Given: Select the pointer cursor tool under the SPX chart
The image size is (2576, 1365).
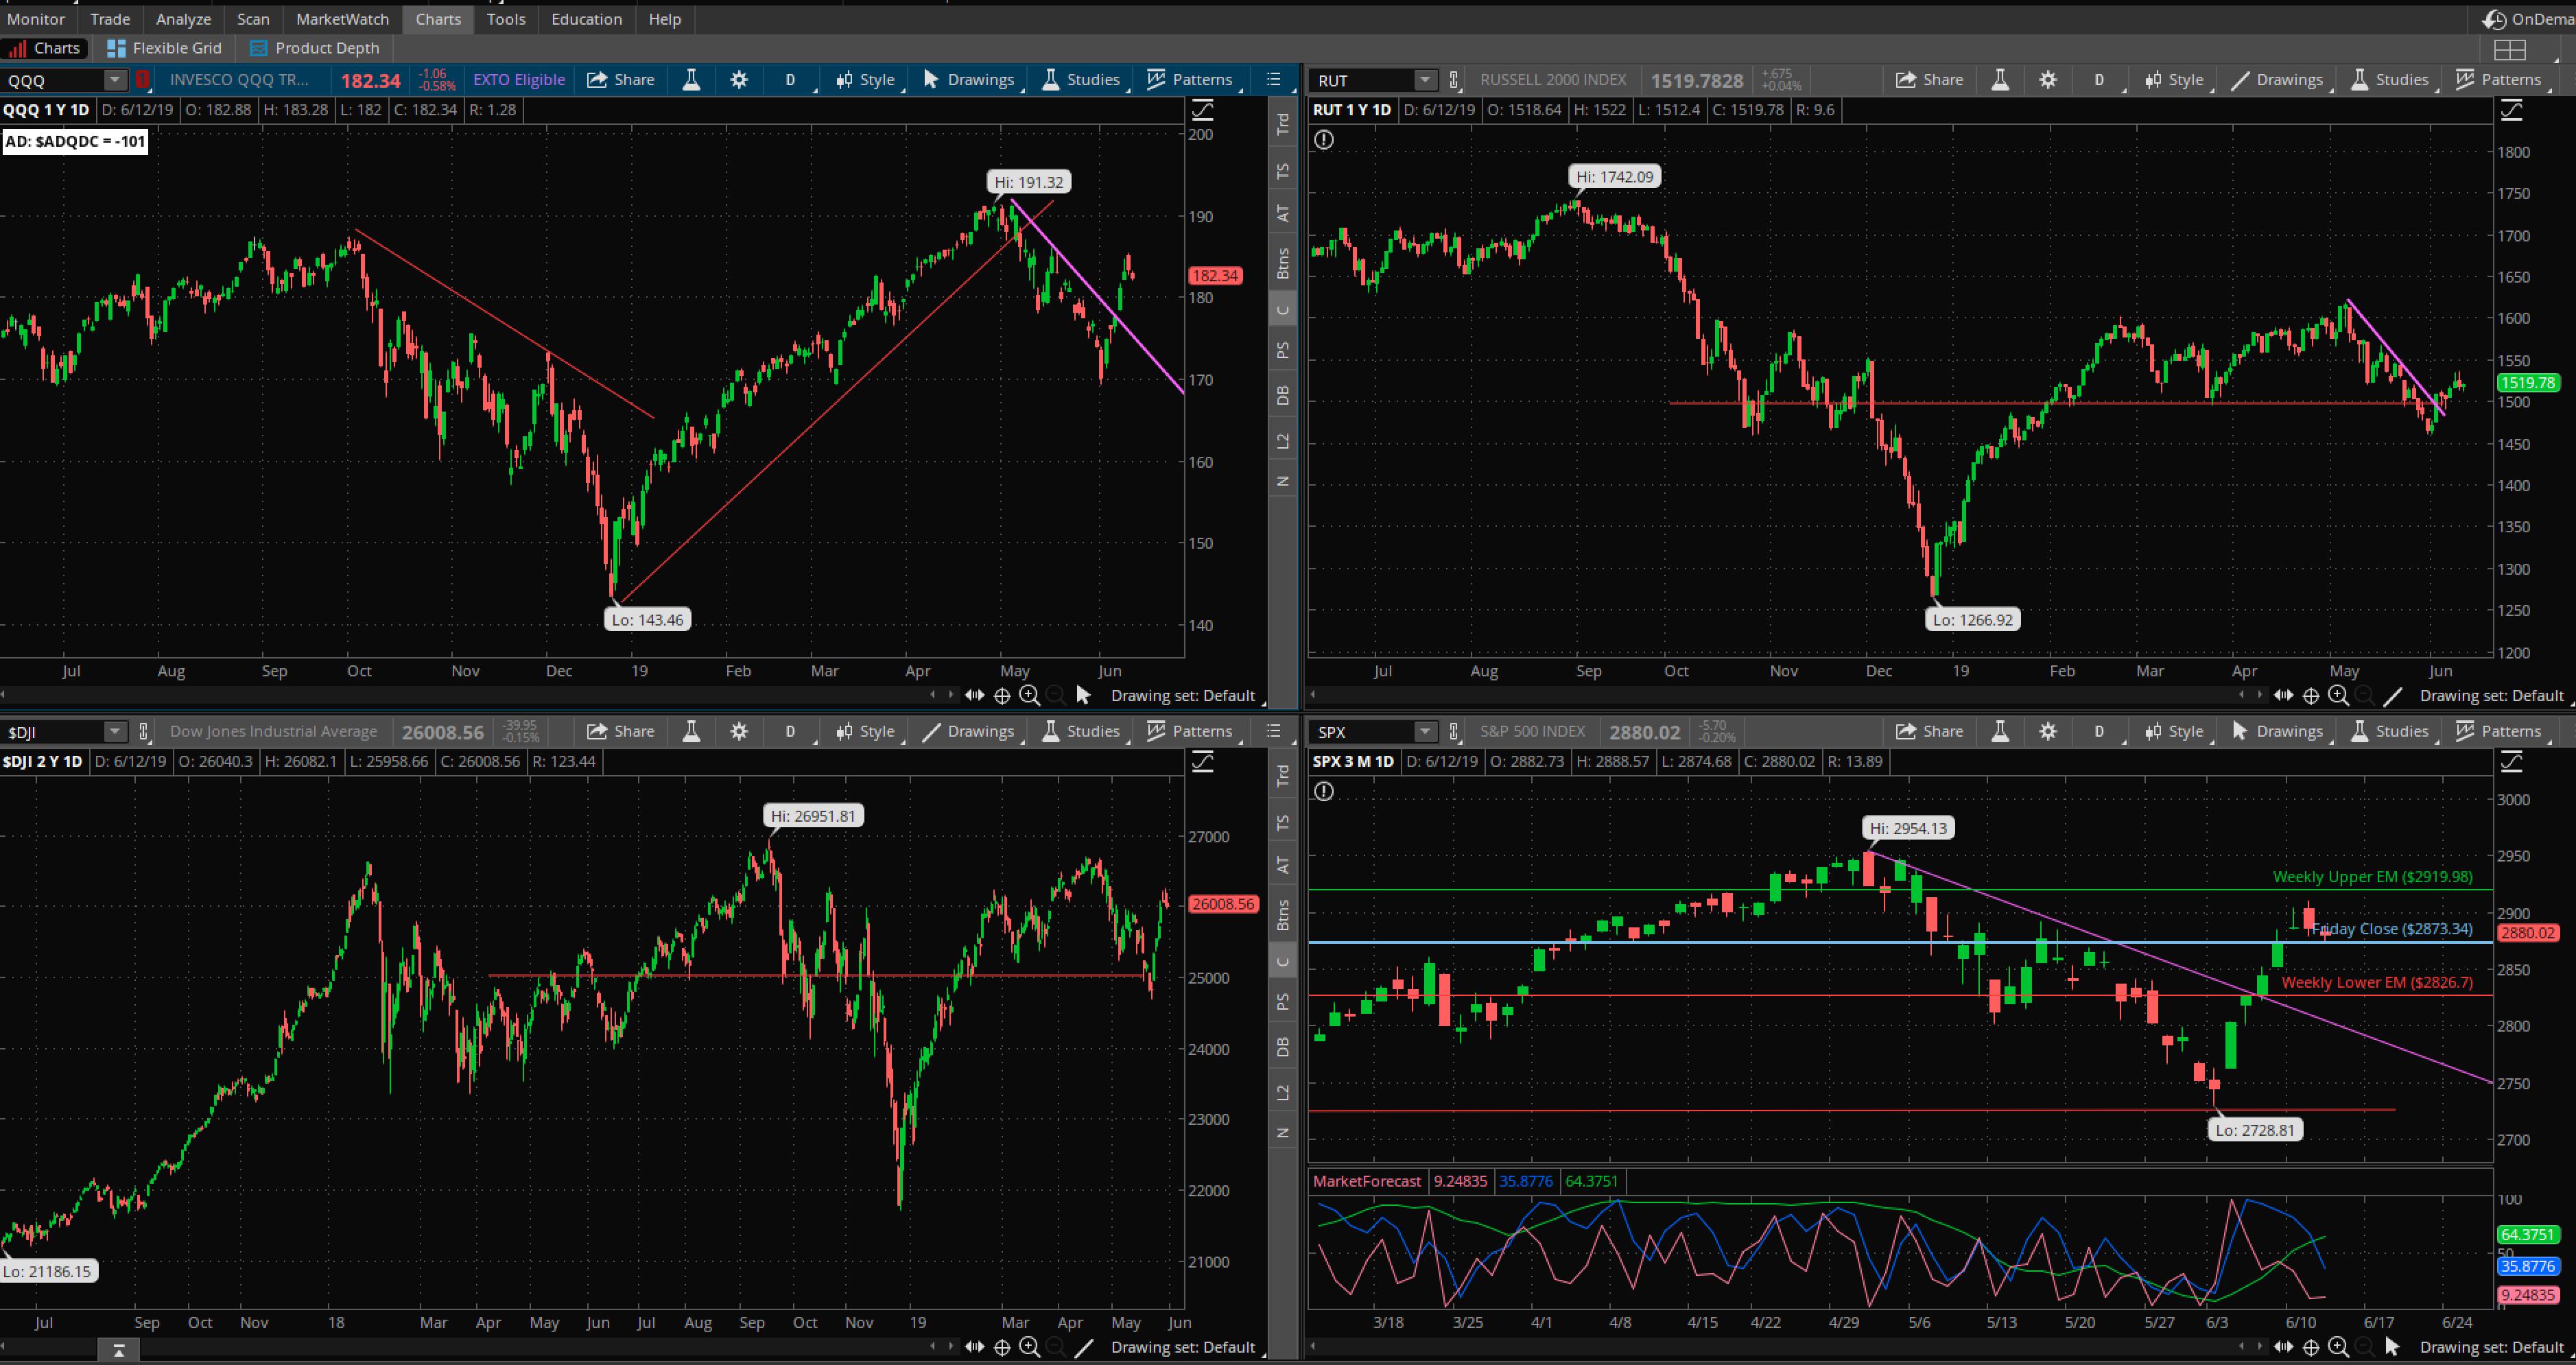Looking at the screenshot, I should tap(2393, 1347).
